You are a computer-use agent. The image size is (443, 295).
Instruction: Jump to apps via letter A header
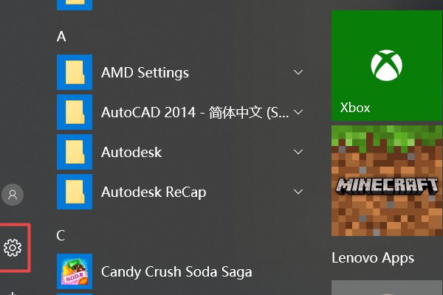pyautogui.click(x=61, y=36)
